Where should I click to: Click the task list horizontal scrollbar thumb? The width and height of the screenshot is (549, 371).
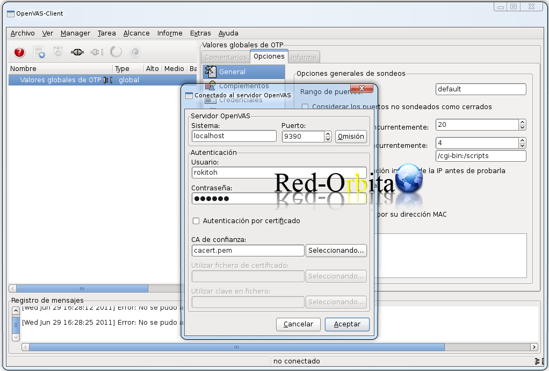pyautogui.click(x=82, y=289)
